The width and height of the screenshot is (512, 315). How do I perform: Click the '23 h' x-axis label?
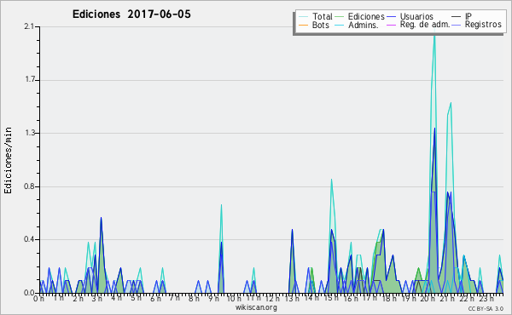(486, 299)
